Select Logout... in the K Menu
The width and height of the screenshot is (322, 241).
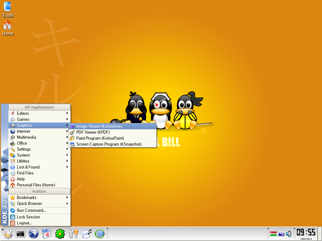39,223
